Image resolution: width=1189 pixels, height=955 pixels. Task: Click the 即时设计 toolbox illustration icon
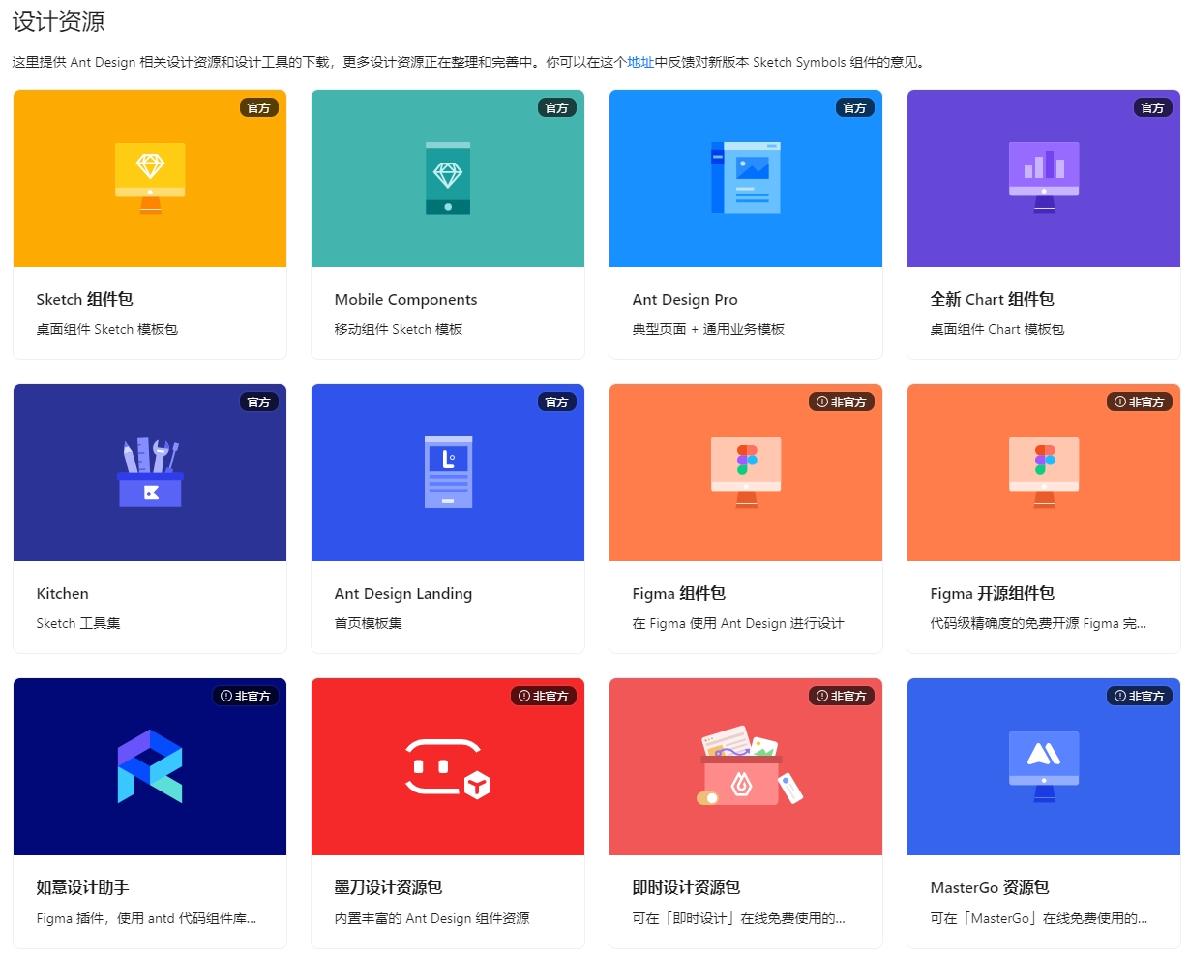(x=750, y=765)
